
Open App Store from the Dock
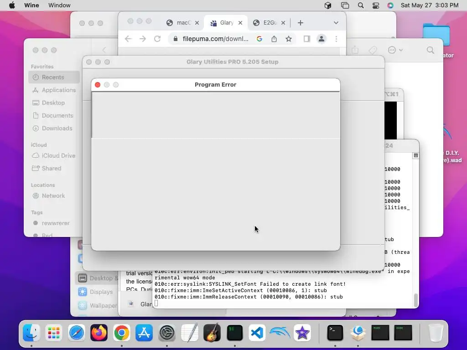pyautogui.click(x=144, y=333)
